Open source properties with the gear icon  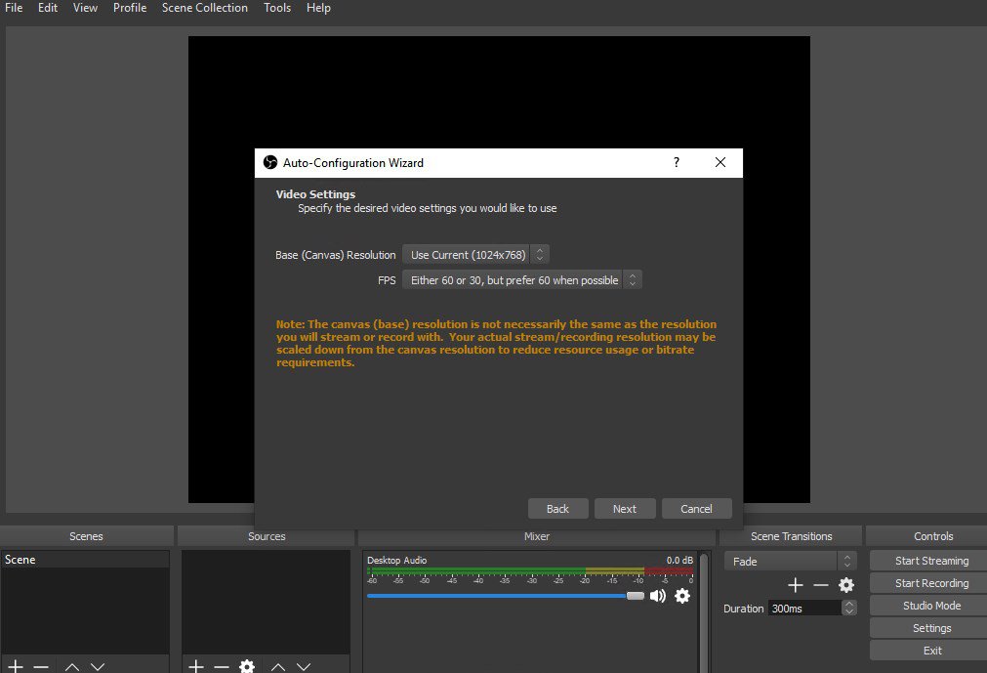(x=246, y=666)
